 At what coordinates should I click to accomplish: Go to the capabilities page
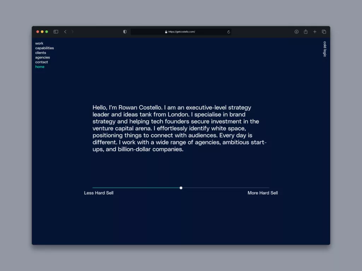click(45, 48)
